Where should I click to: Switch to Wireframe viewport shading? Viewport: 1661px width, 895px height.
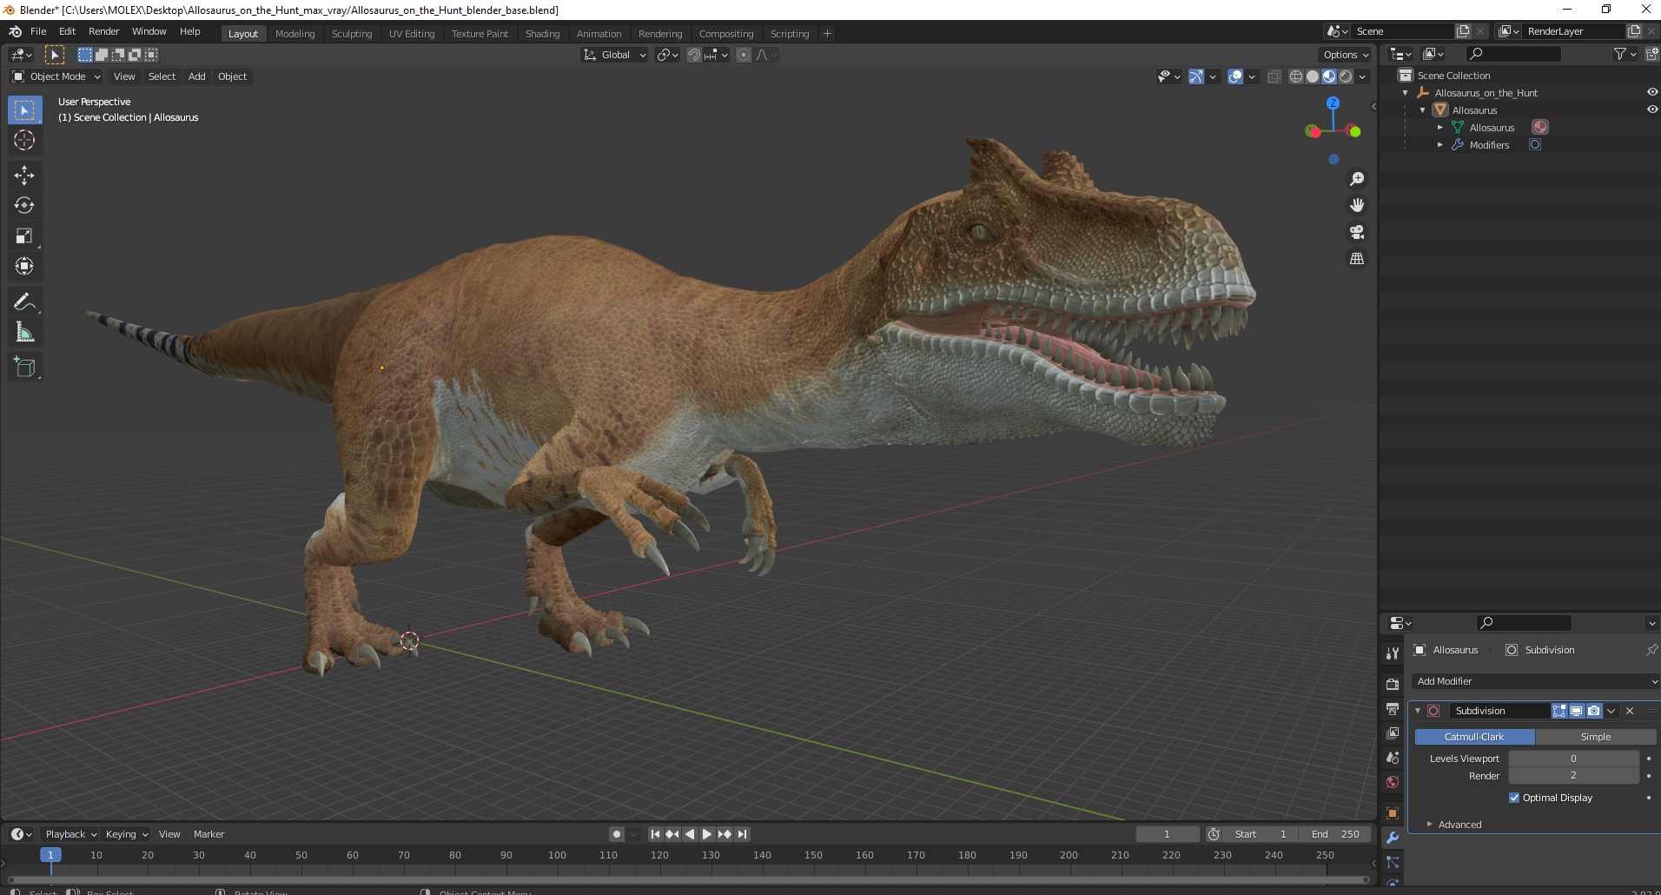tap(1296, 76)
